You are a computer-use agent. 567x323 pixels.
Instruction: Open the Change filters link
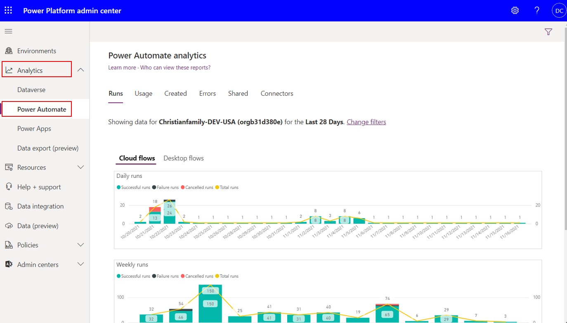point(366,122)
